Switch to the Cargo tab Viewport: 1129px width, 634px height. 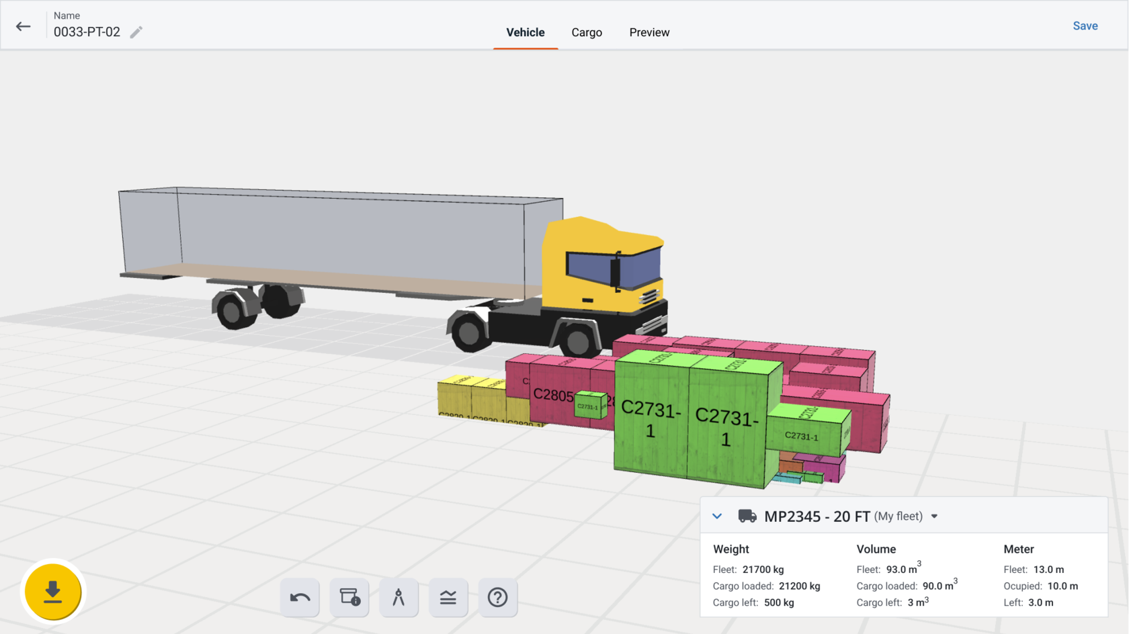click(x=586, y=32)
